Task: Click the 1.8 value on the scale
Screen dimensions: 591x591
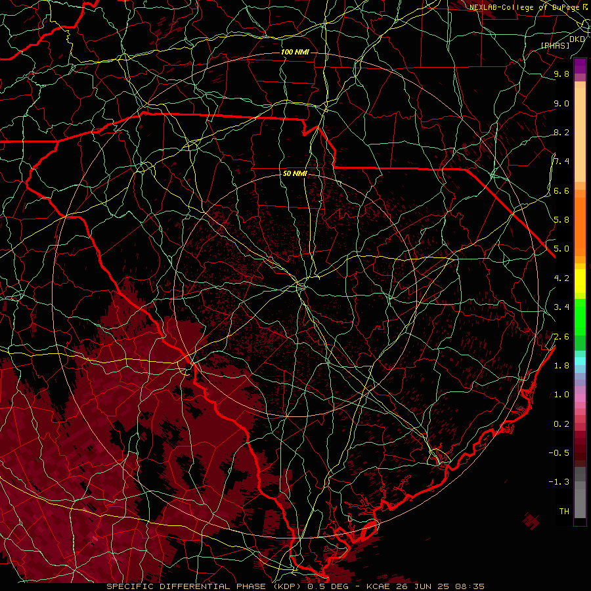Action: [x=561, y=366]
